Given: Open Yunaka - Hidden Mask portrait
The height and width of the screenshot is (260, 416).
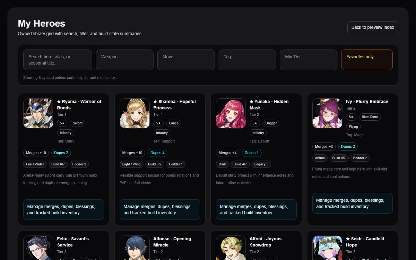Looking at the screenshot, I should point(231,113).
